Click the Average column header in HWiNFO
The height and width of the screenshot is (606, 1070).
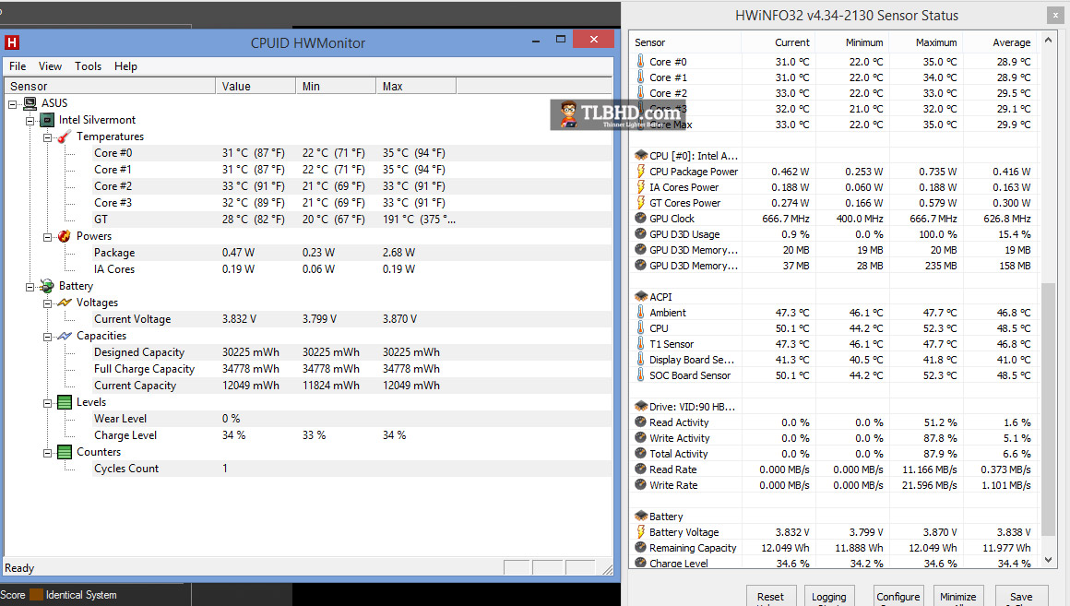pyautogui.click(x=1000, y=42)
